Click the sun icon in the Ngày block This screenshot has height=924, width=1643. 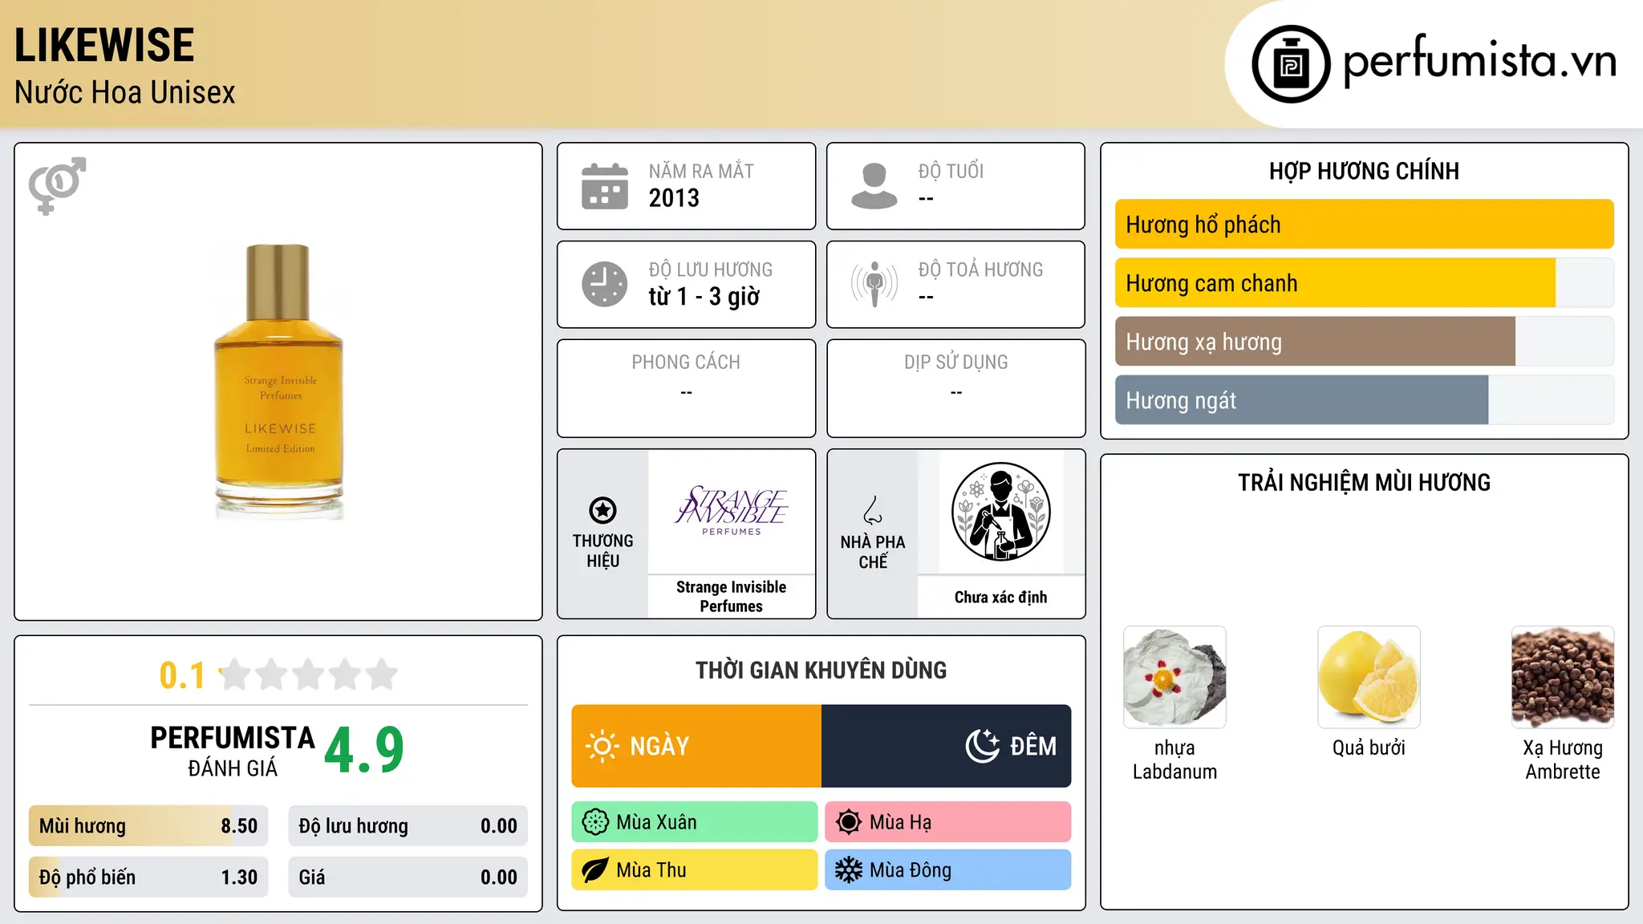[602, 746]
